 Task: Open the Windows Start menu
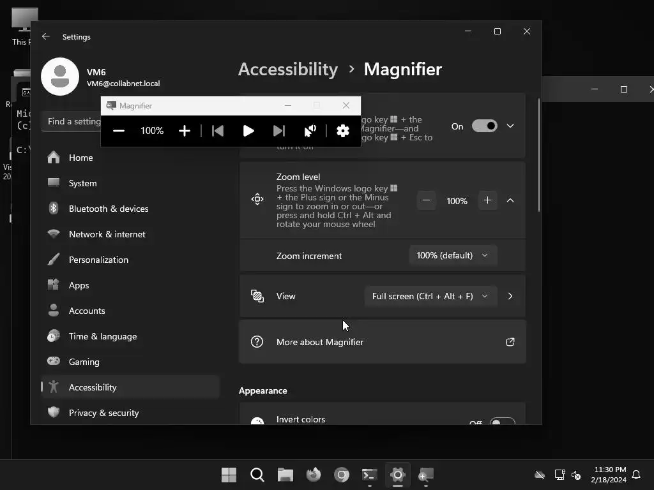(229, 475)
